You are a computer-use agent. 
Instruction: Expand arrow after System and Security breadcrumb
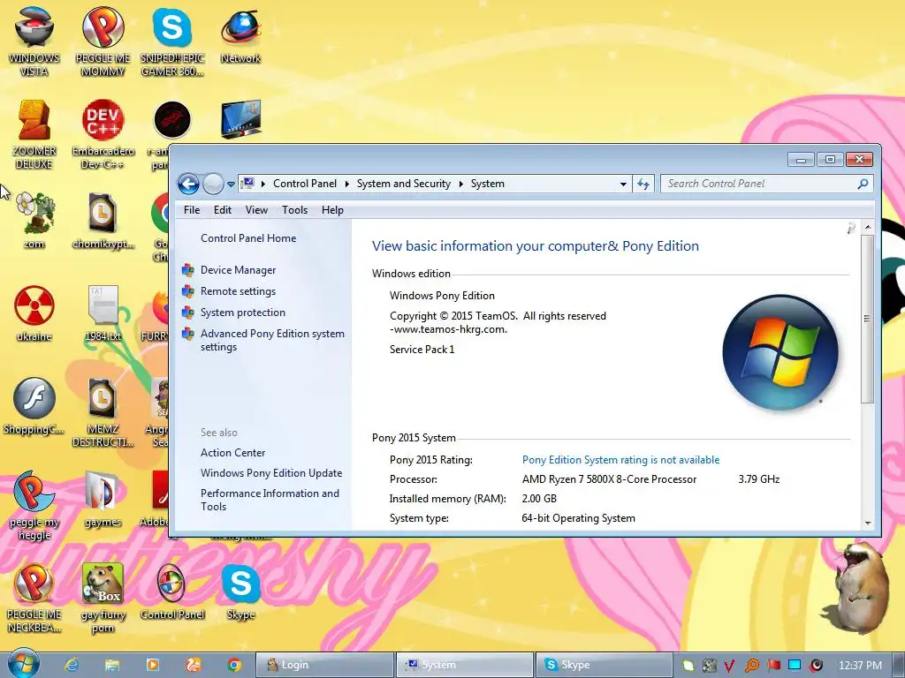[460, 184]
